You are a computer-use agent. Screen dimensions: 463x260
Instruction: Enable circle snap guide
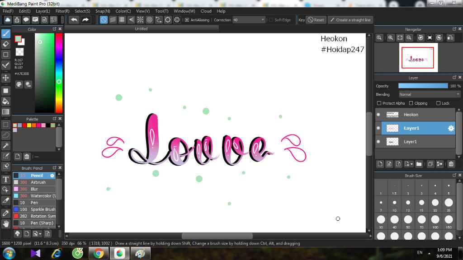point(149,20)
